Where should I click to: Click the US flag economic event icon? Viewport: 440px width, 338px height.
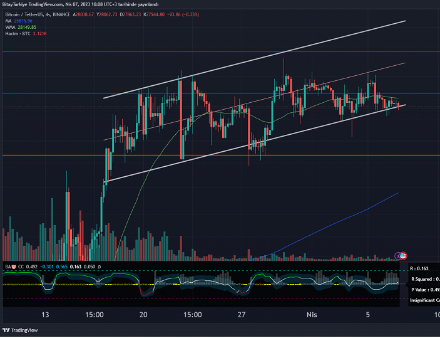click(x=403, y=256)
